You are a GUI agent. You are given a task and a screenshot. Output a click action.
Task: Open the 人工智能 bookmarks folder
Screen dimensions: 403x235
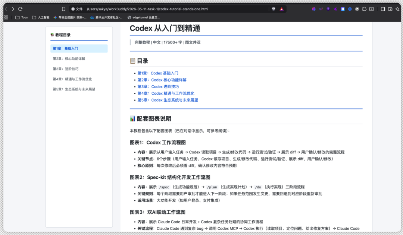[41, 18]
